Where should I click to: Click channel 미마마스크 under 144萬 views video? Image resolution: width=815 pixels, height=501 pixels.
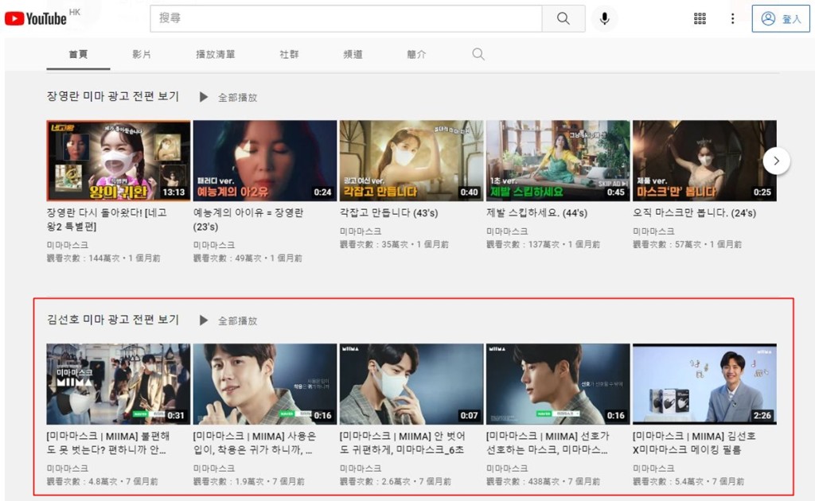click(x=67, y=244)
